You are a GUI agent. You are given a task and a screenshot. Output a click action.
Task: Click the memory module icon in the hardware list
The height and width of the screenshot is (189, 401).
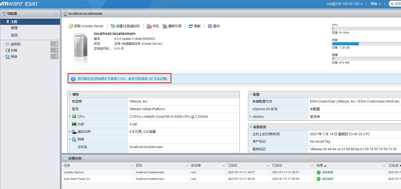click(74, 124)
